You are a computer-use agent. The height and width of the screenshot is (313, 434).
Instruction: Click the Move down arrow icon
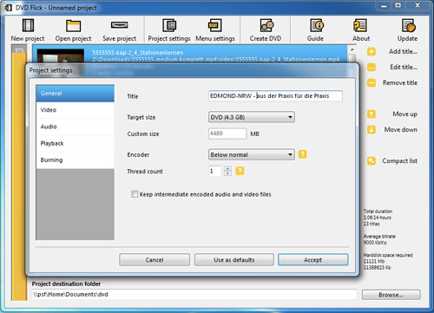click(x=372, y=130)
